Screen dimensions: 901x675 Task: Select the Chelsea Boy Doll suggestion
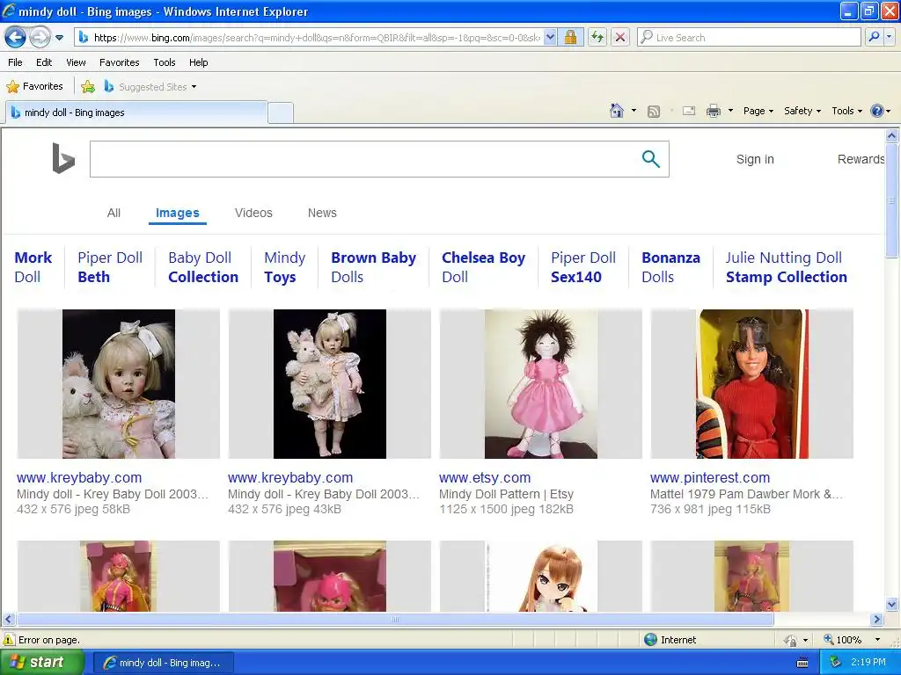tap(483, 267)
